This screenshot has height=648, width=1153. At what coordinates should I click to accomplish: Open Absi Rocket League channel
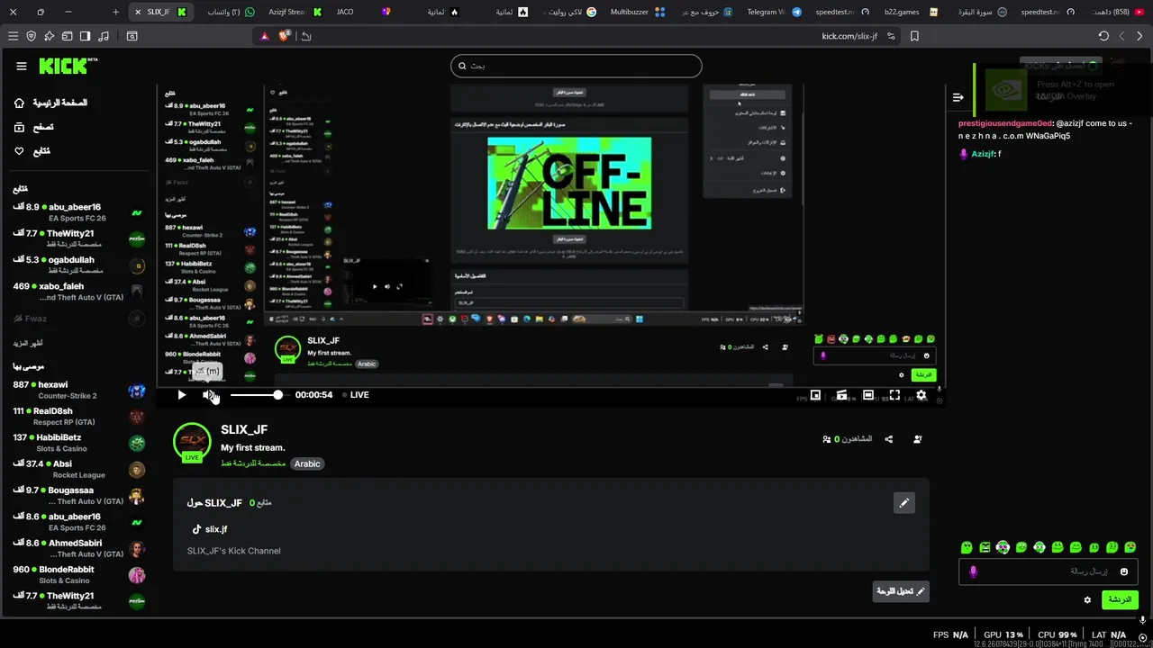[79, 469]
